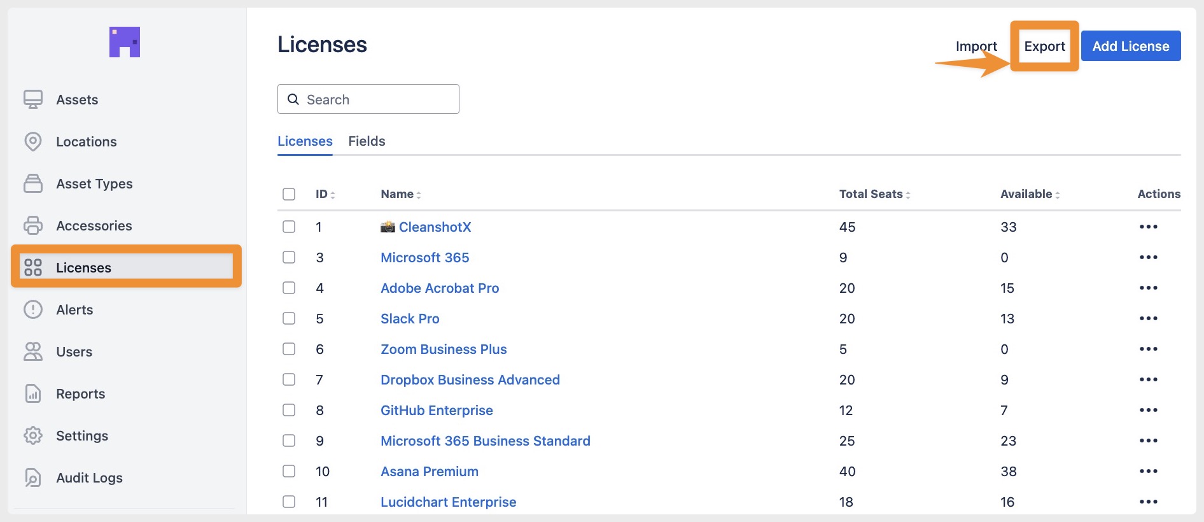This screenshot has height=522, width=1204.
Task: Click the Export button
Action: [1044, 46]
